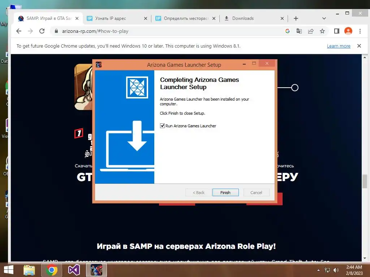The width and height of the screenshot is (370, 277).
Task: Open Google search icon in address bar
Action: click(x=287, y=31)
